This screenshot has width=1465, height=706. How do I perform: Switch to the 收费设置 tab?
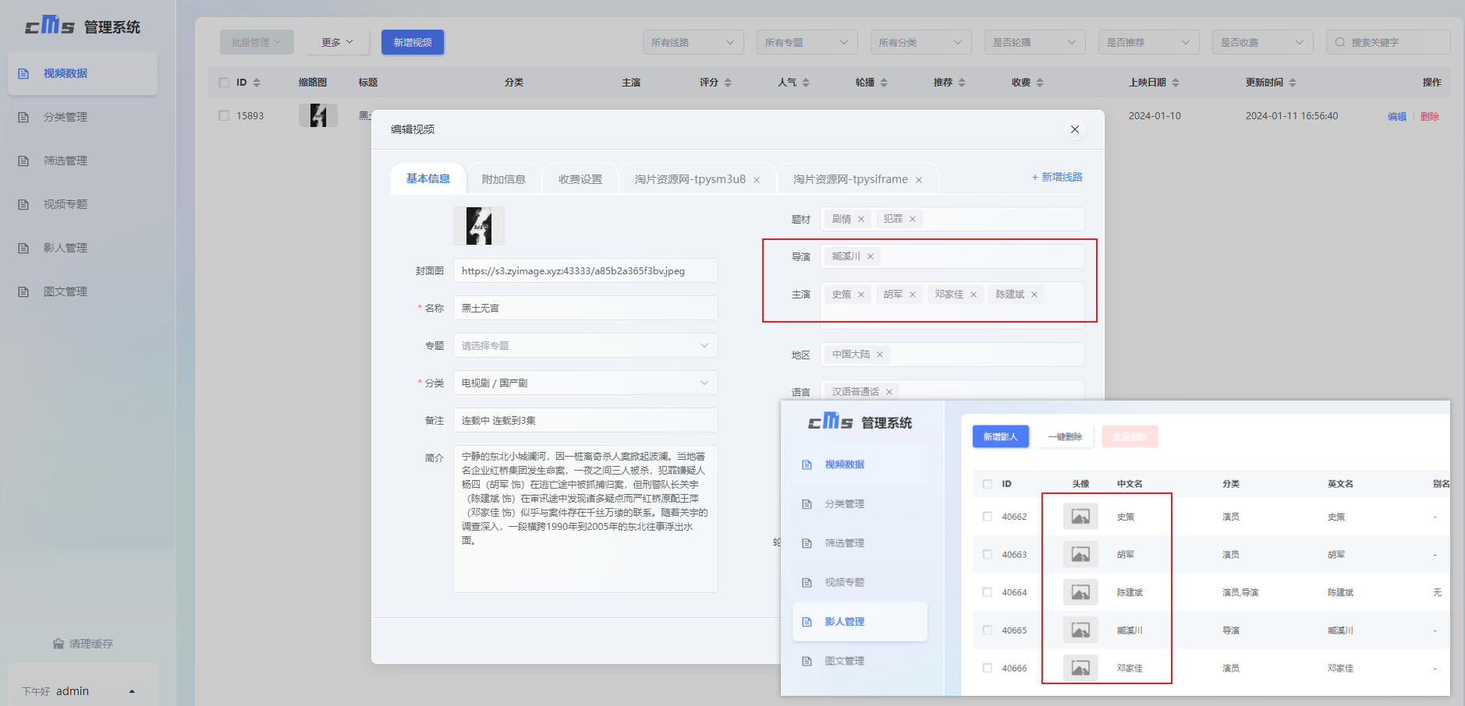pyautogui.click(x=580, y=179)
